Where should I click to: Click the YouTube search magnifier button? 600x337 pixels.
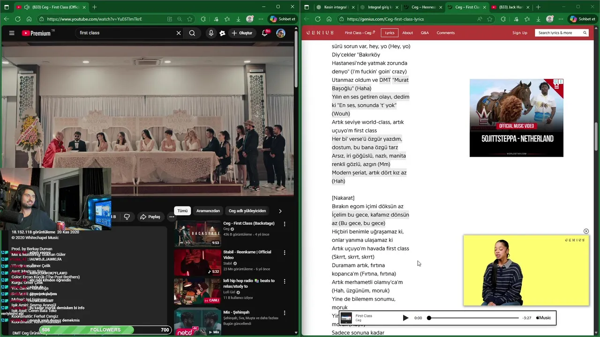[192, 33]
